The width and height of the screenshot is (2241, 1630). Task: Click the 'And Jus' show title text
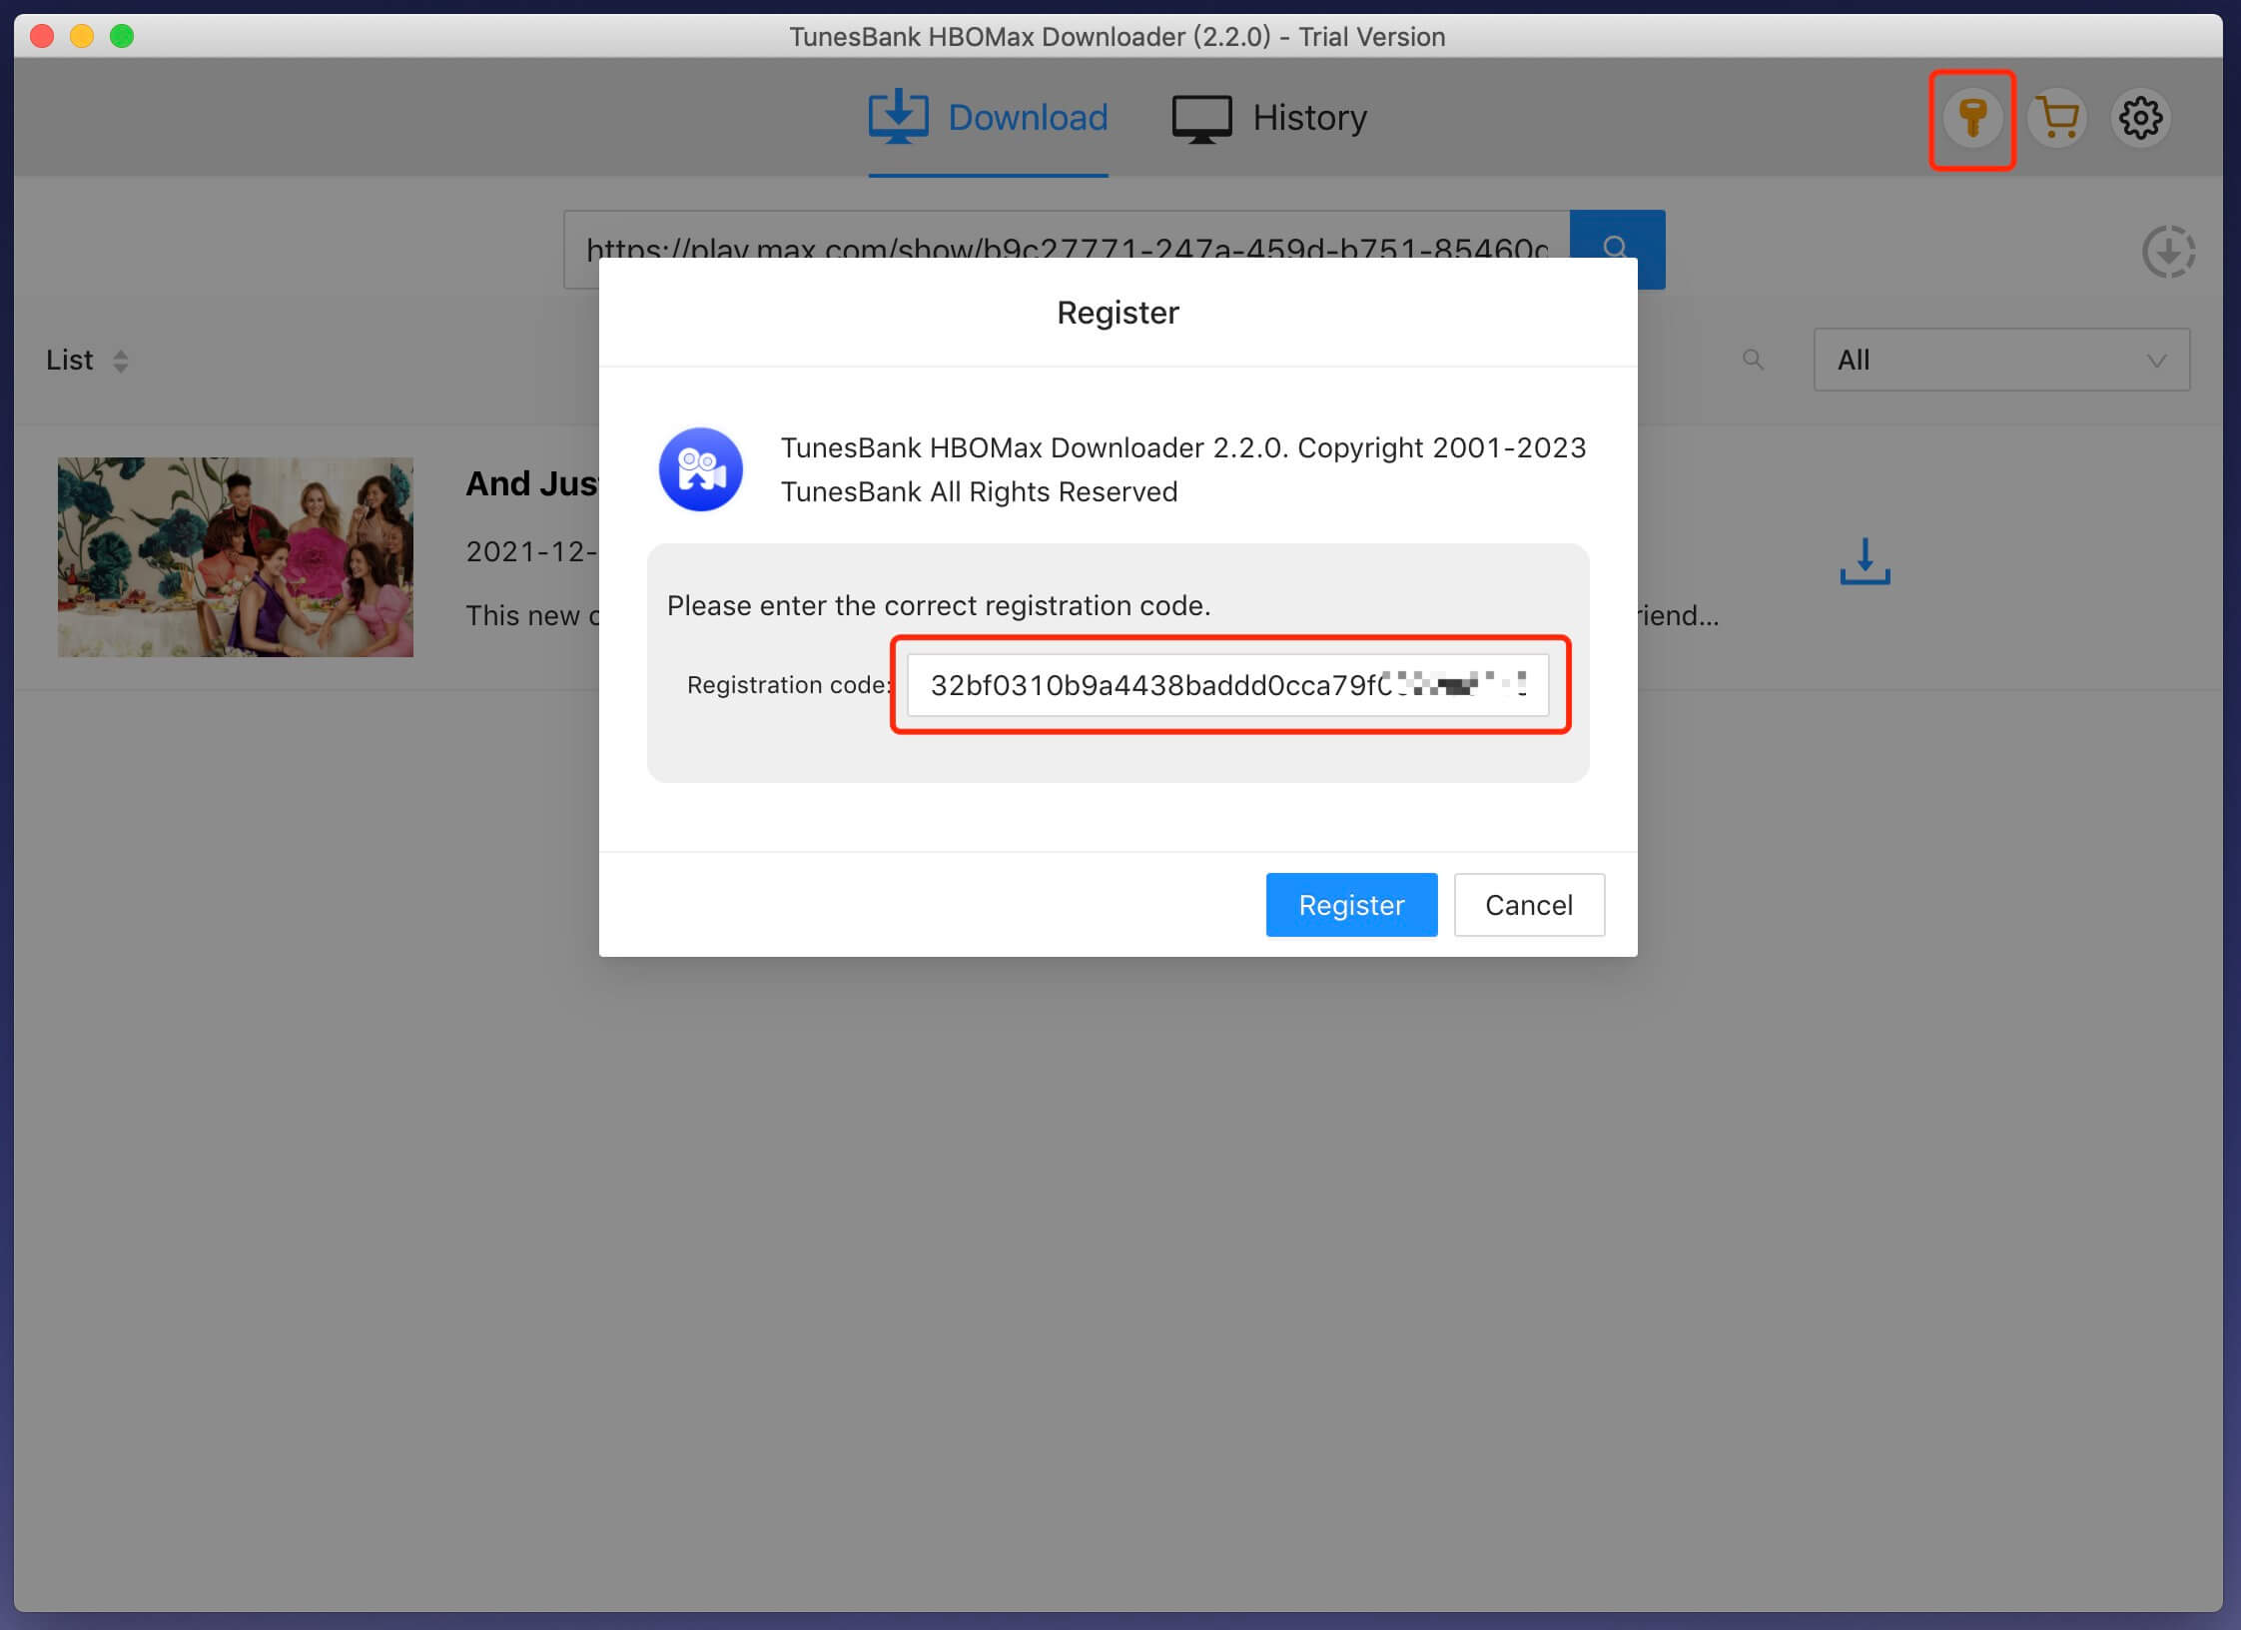click(x=531, y=483)
